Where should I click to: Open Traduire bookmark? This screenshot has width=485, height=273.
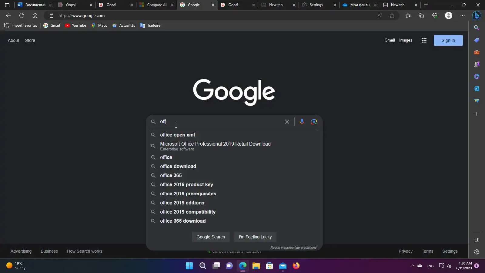(150, 25)
